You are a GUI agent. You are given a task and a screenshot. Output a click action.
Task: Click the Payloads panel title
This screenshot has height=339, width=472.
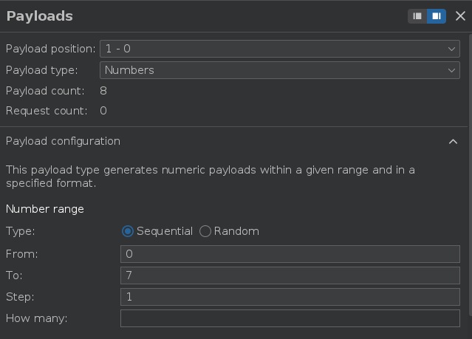coord(39,16)
